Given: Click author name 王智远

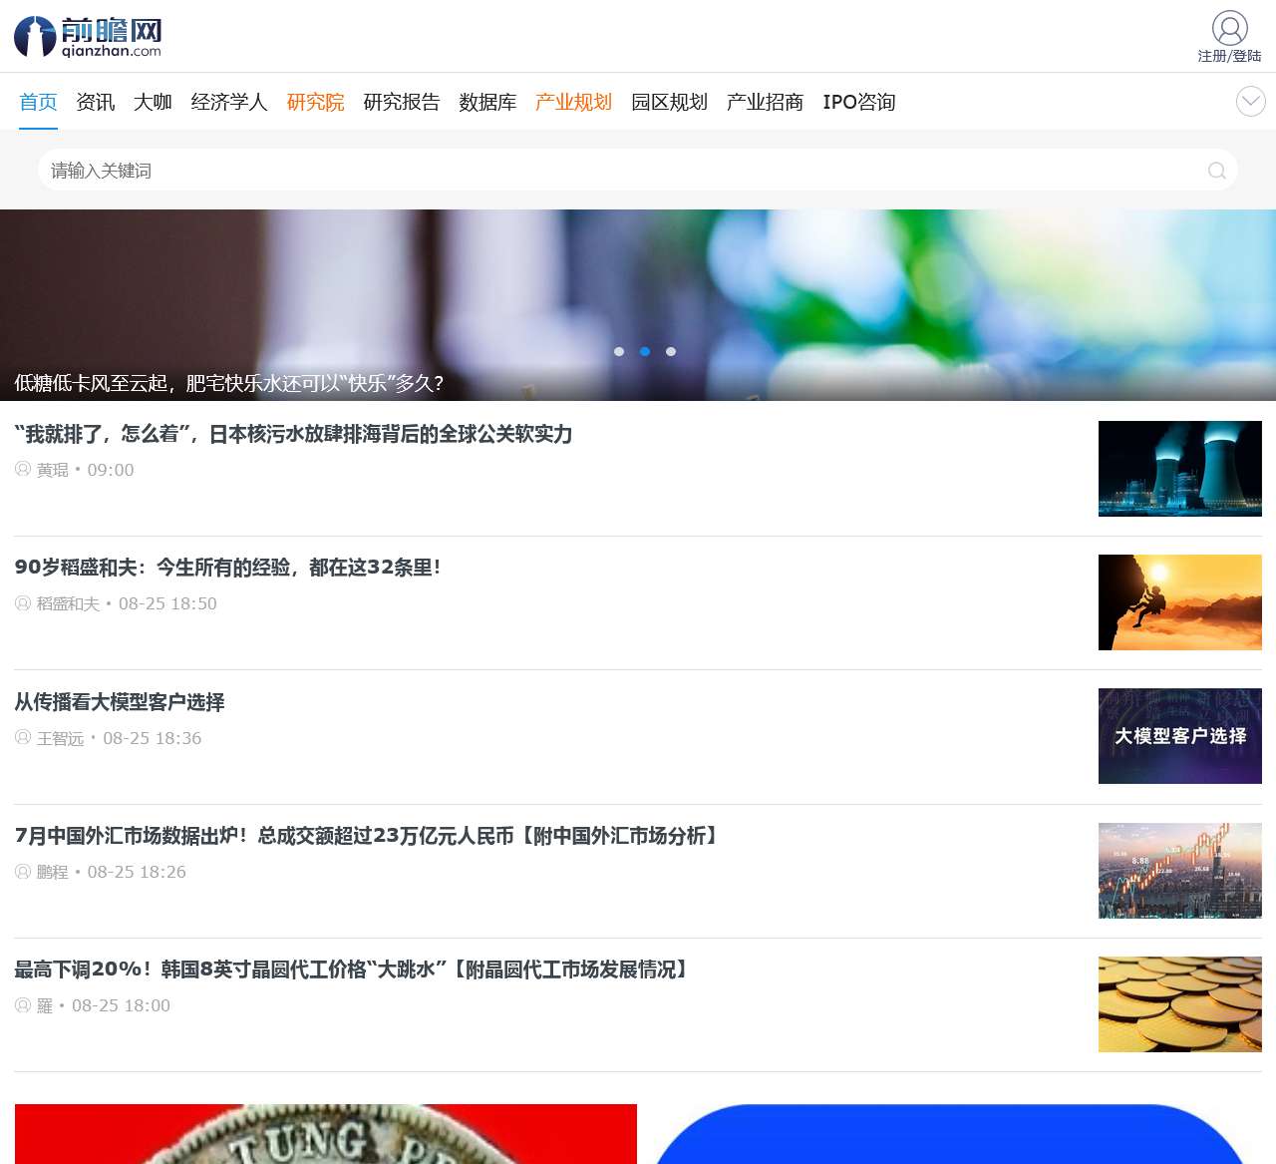Looking at the screenshot, I should coord(61,738).
